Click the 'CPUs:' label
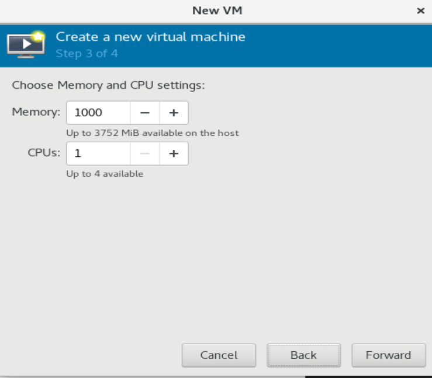The width and height of the screenshot is (432, 378). coord(44,153)
